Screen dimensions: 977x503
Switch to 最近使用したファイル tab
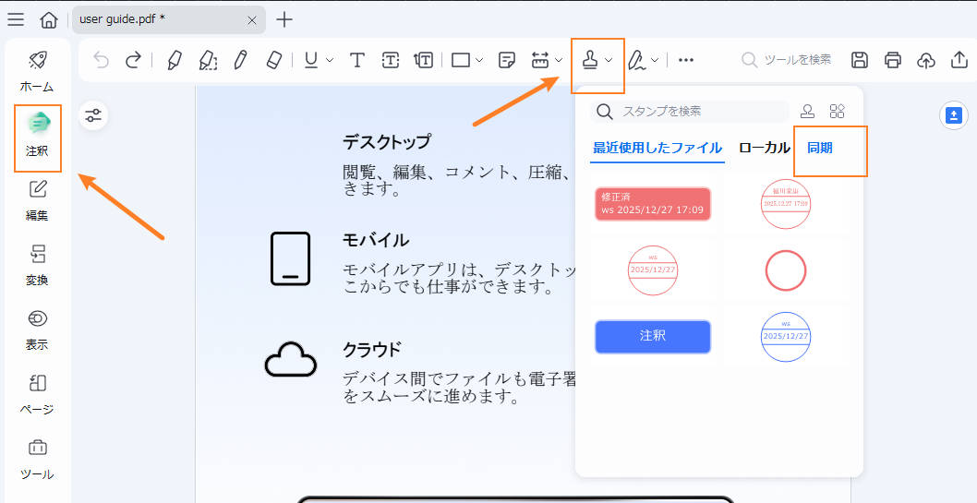click(x=657, y=149)
